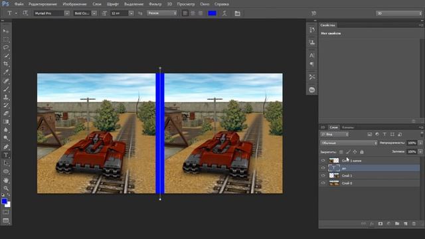
Task: Select the Brush tool
Action: tap(6, 89)
